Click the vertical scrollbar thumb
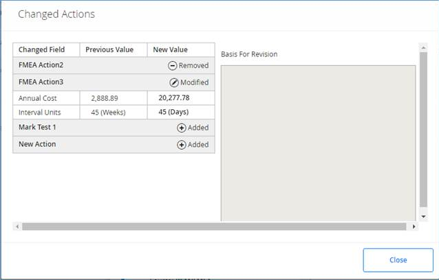 [x=423, y=130]
